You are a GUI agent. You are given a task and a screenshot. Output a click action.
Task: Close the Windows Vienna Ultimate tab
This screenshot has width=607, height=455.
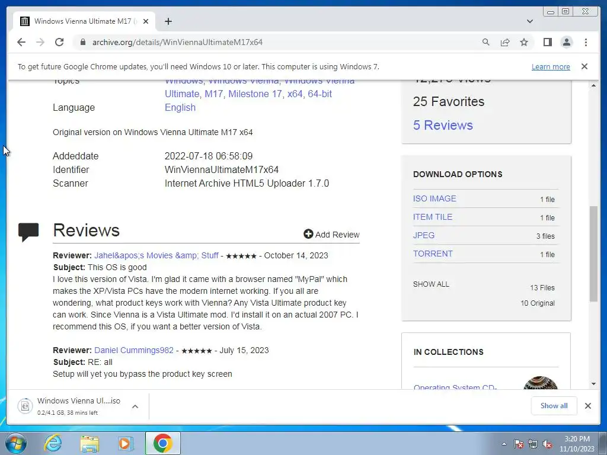pyautogui.click(x=146, y=21)
